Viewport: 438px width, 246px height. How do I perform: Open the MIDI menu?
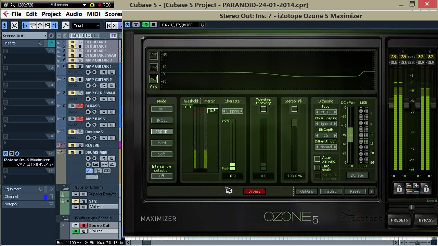point(93,14)
